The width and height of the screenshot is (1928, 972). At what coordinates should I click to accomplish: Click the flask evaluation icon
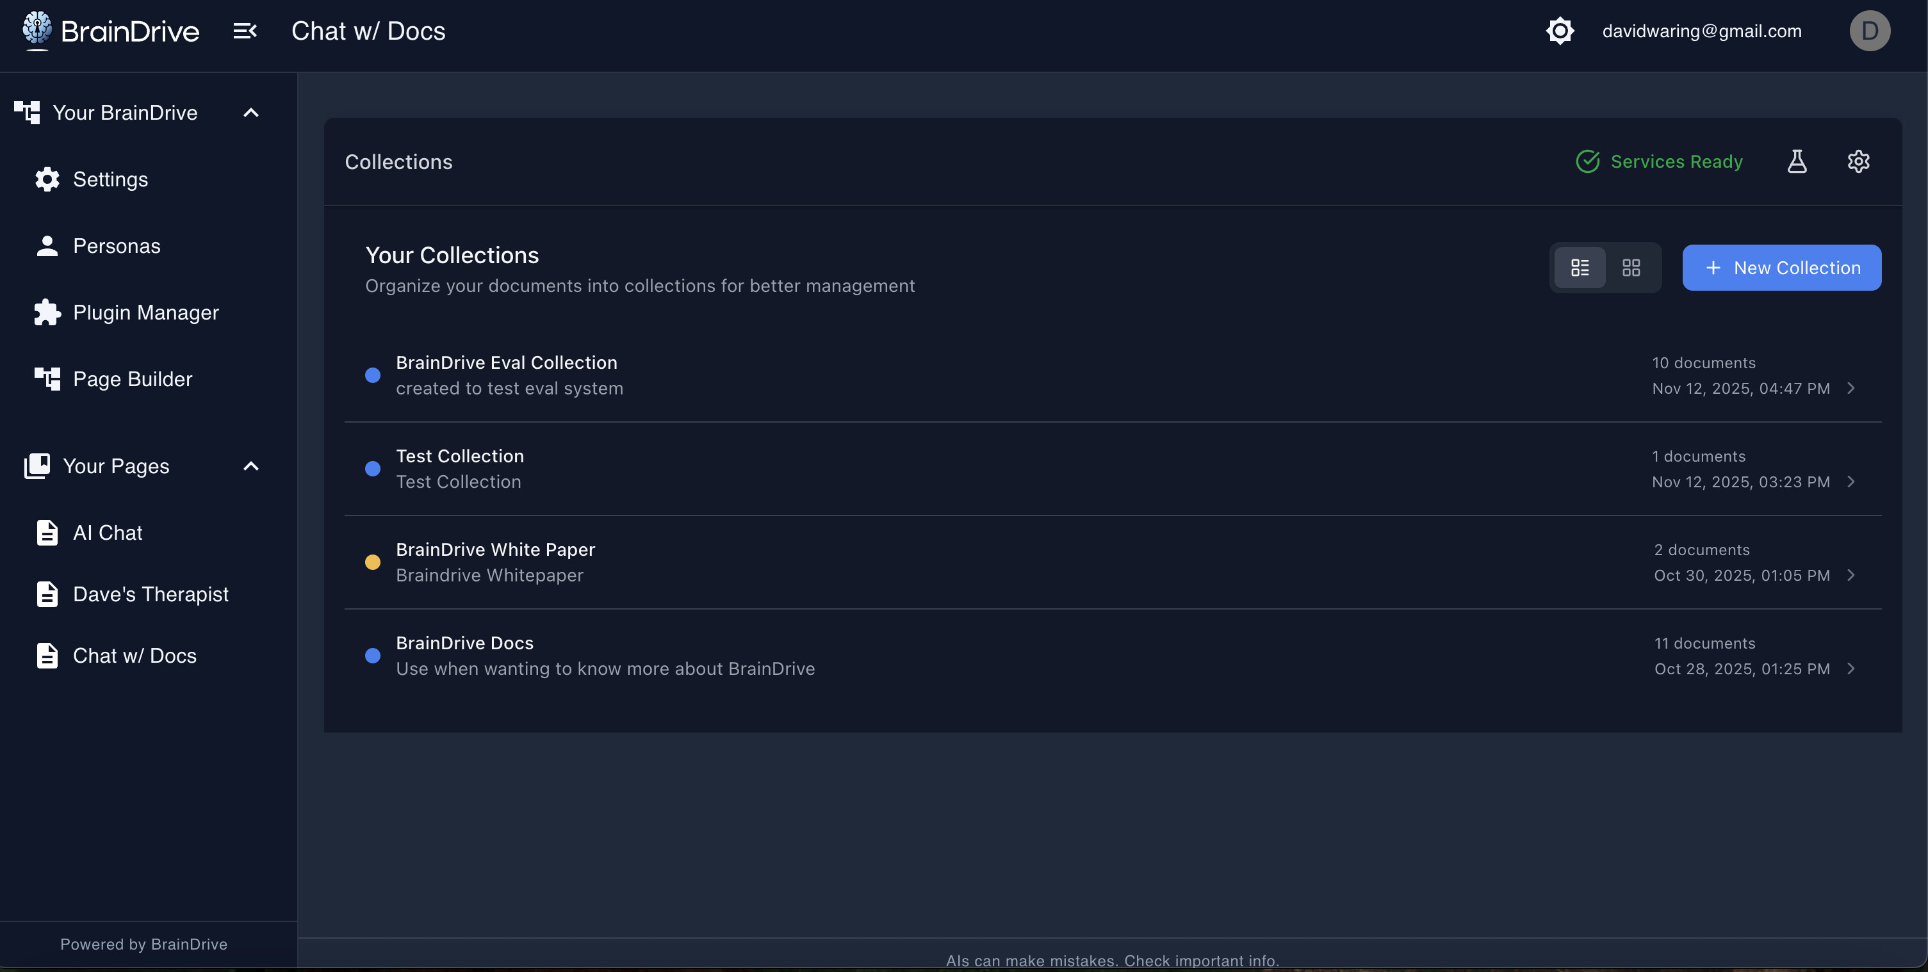click(1796, 161)
